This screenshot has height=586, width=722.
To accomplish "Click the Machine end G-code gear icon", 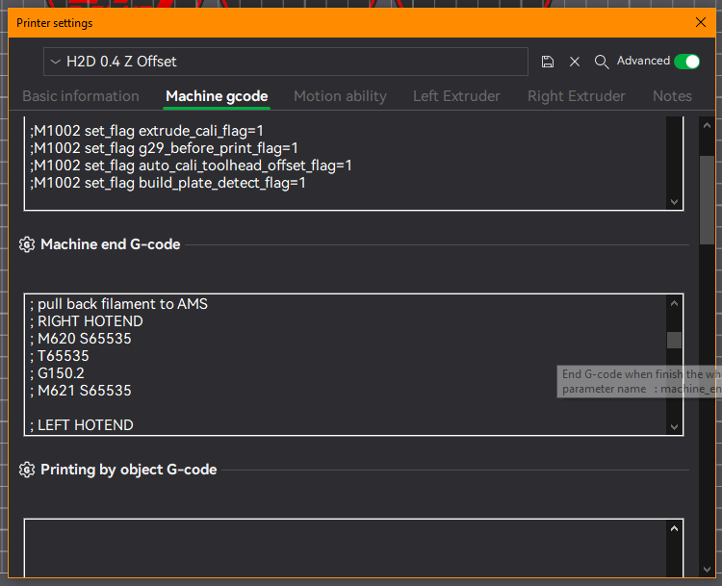I will pos(27,244).
